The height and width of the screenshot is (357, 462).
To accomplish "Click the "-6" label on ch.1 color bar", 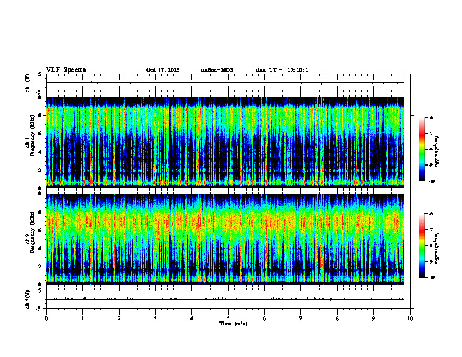I will pyautogui.click(x=430, y=117).
